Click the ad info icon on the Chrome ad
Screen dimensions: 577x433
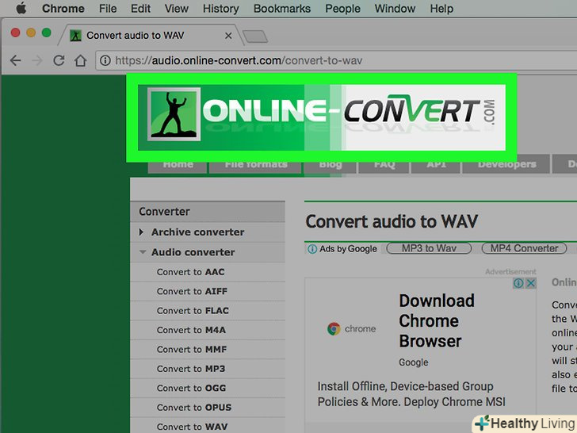pyautogui.click(x=518, y=283)
